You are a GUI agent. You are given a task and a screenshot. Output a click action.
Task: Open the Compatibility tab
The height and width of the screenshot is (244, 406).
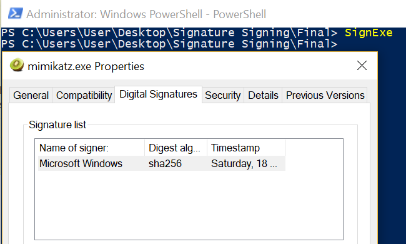(x=84, y=95)
